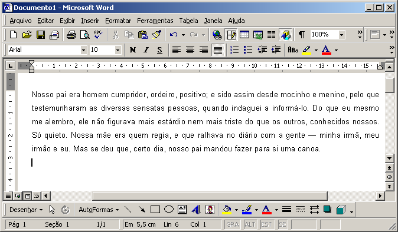Viewport: 398px width, 232px height.
Task: Open Line Style options
Action: coord(286,210)
